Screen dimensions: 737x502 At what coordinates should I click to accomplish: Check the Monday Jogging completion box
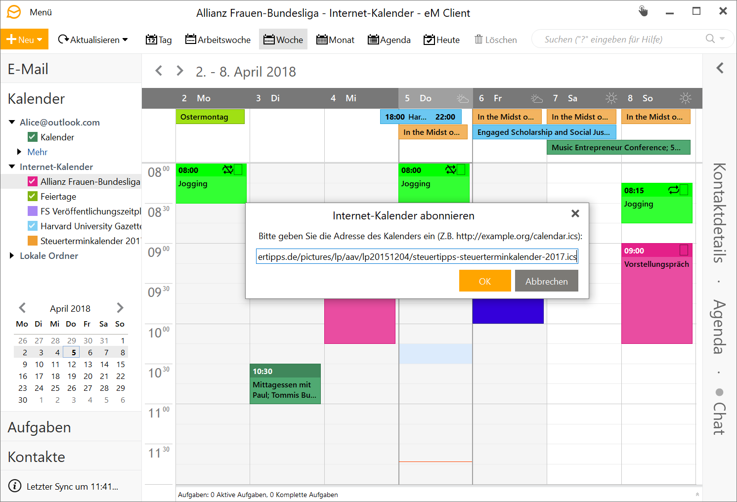(238, 170)
